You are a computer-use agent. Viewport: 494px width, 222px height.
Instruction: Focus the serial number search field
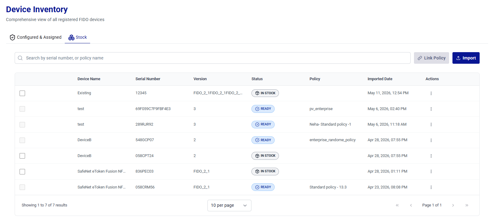tap(213, 58)
